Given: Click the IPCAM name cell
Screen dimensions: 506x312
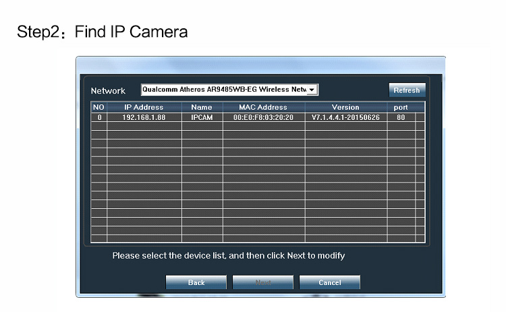Looking at the screenshot, I should coord(202,117).
